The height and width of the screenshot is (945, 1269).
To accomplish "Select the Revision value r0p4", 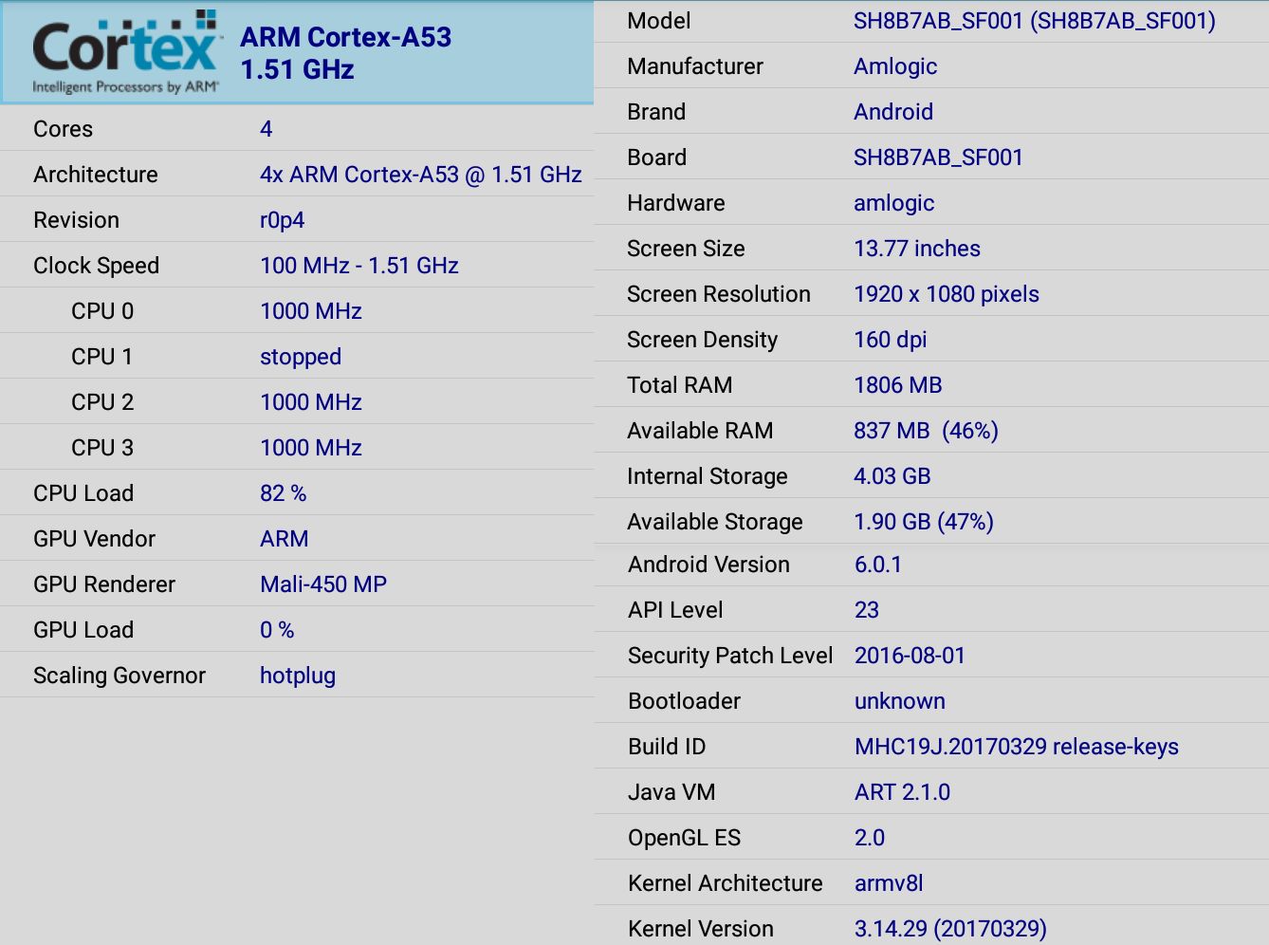I will (x=283, y=220).
